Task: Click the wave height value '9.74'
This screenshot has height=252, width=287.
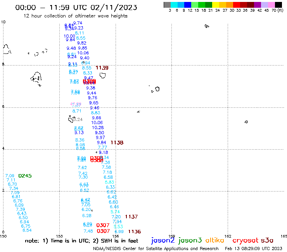Action: pyautogui.click(x=78, y=23)
